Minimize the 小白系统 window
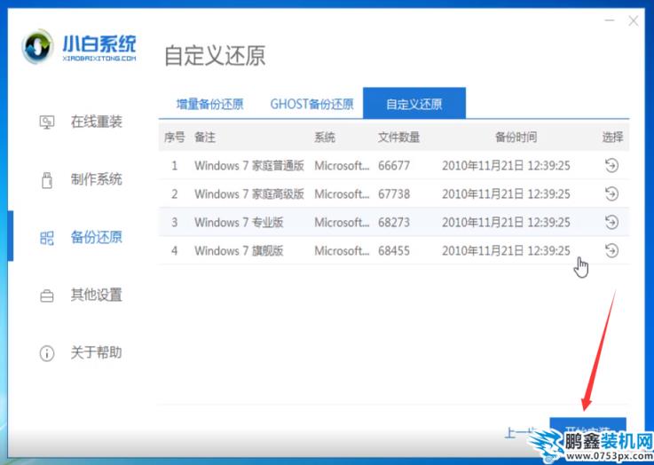The width and height of the screenshot is (654, 465). [610, 20]
